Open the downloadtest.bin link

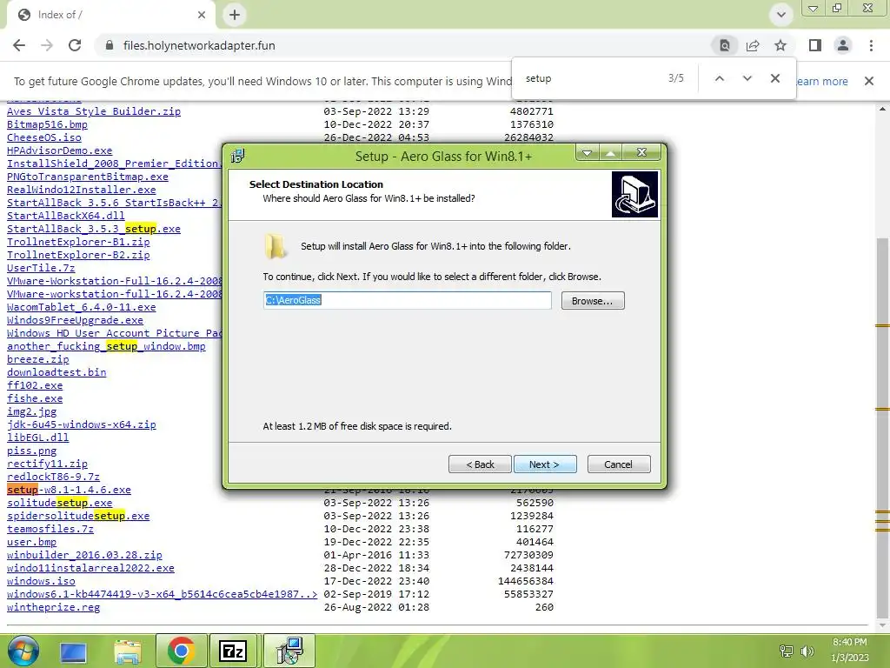click(56, 372)
